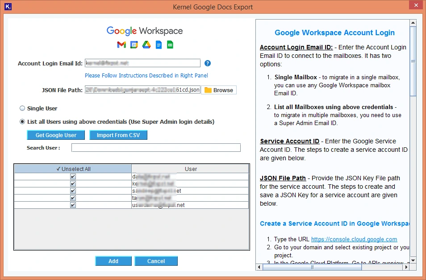The image size is (426, 280).
Task: Browse for the JSON file
Action: [219, 90]
